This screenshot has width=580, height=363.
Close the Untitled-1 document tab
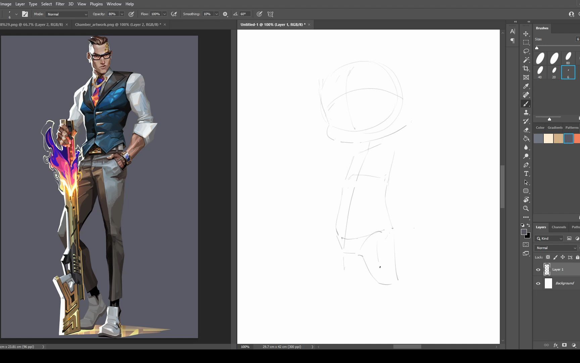point(309,25)
